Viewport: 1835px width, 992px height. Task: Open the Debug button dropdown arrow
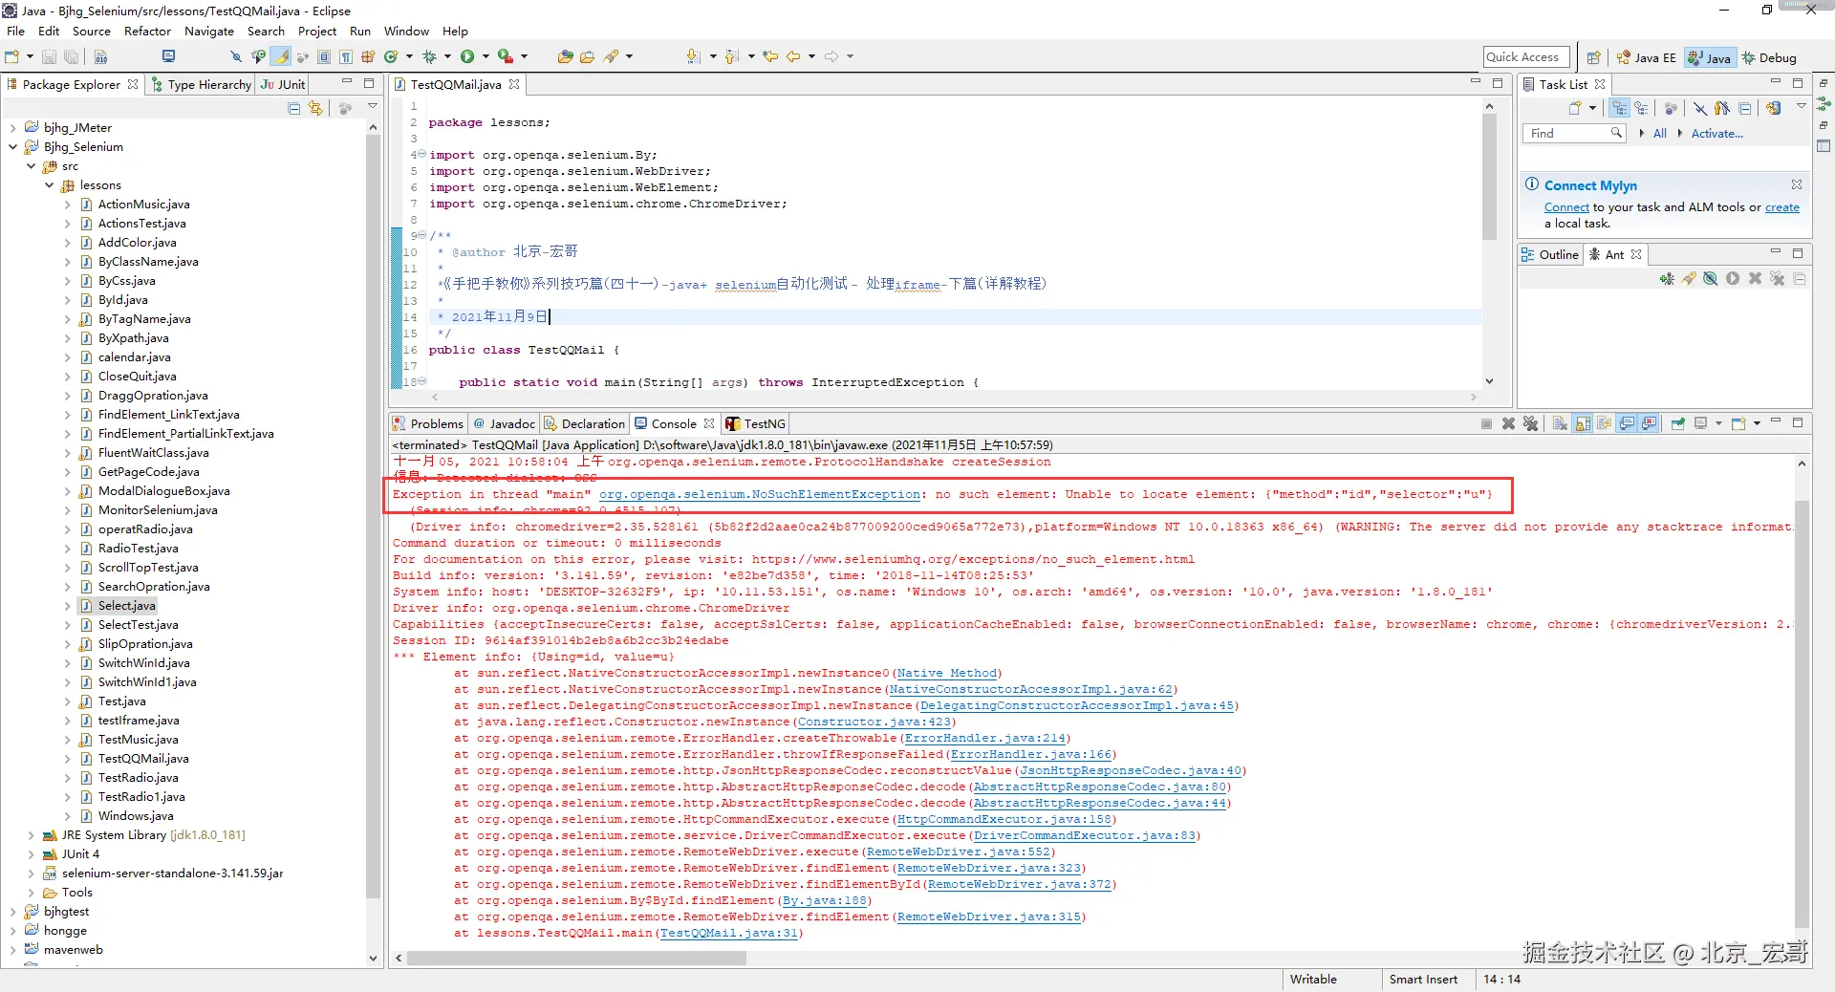click(x=447, y=57)
